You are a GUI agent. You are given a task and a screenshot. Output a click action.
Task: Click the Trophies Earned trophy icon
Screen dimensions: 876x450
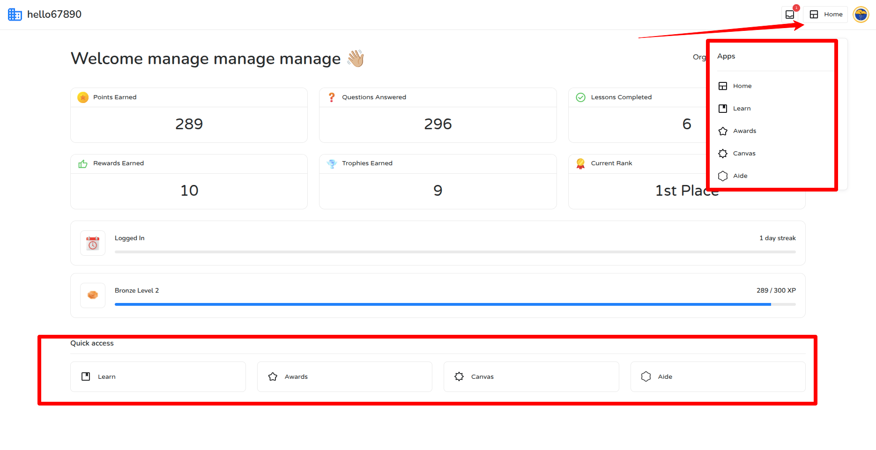coord(332,164)
